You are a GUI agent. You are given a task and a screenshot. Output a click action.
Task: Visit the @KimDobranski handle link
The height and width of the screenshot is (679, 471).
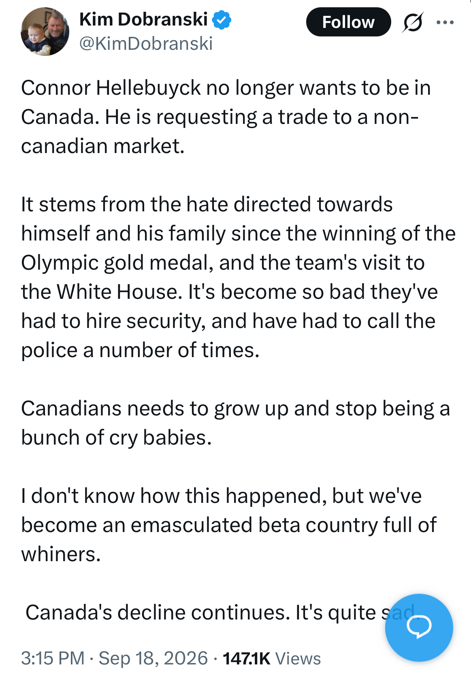[x=146, y=44]
